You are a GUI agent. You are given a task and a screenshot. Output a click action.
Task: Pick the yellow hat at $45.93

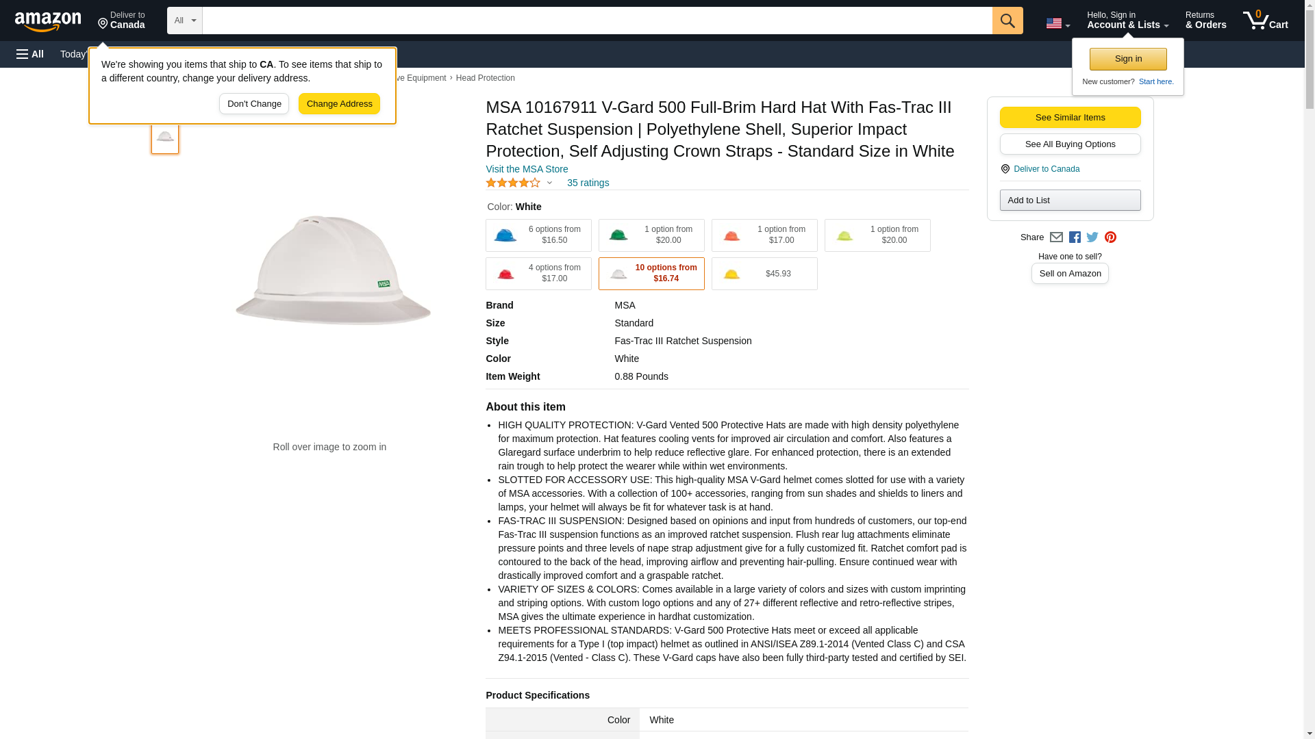(764, 274)
